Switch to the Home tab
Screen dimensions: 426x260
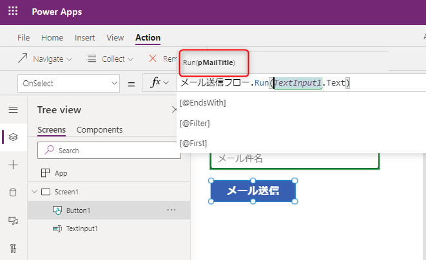[x=52, y=38]
